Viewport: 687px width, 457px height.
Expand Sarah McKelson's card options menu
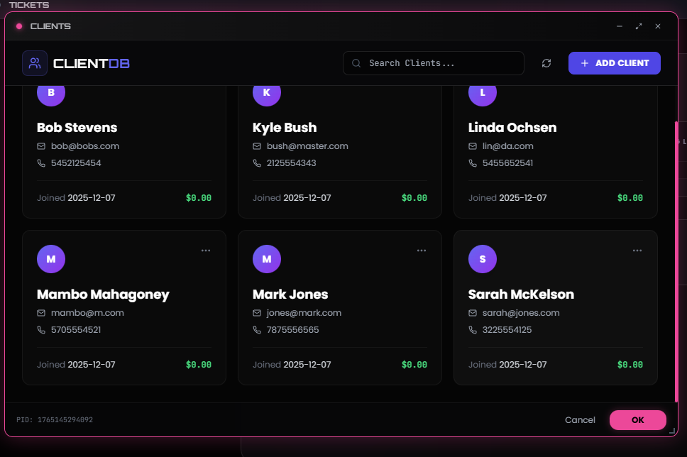pyautogui.click(x=637, y=250)
